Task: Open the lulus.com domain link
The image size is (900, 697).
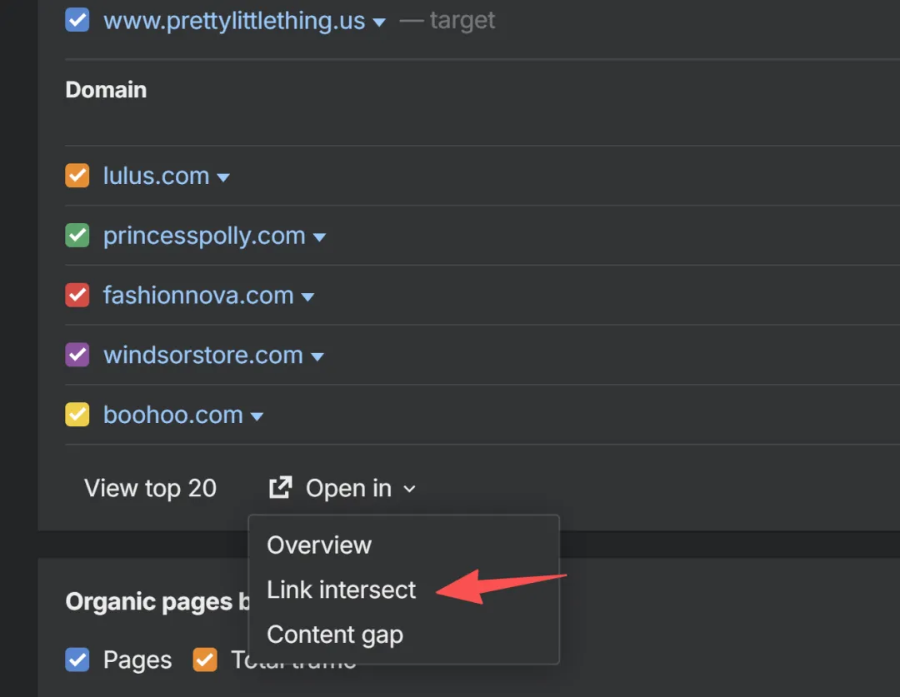Action: (156, 176)
